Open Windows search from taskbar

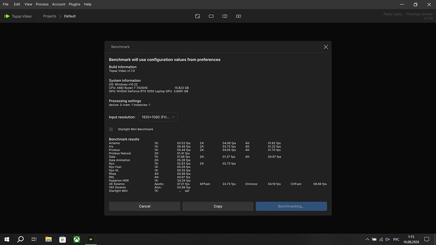point(21,239)
